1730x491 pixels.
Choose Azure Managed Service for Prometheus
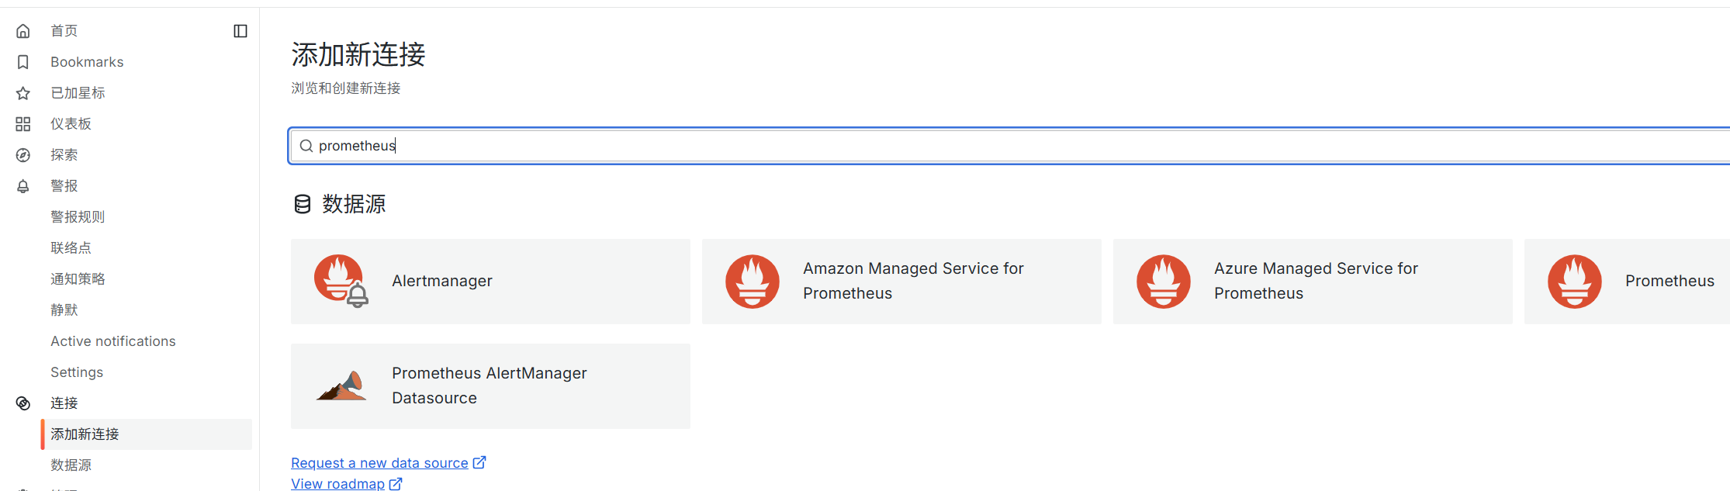pyautogui.click(x=1313, y=282)
